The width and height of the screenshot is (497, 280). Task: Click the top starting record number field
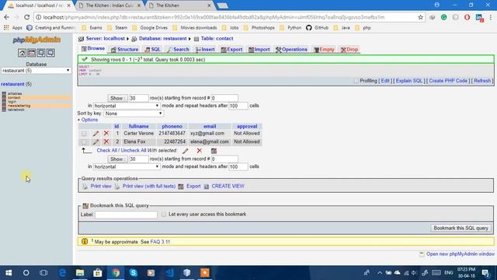click(x=224, y=98)
